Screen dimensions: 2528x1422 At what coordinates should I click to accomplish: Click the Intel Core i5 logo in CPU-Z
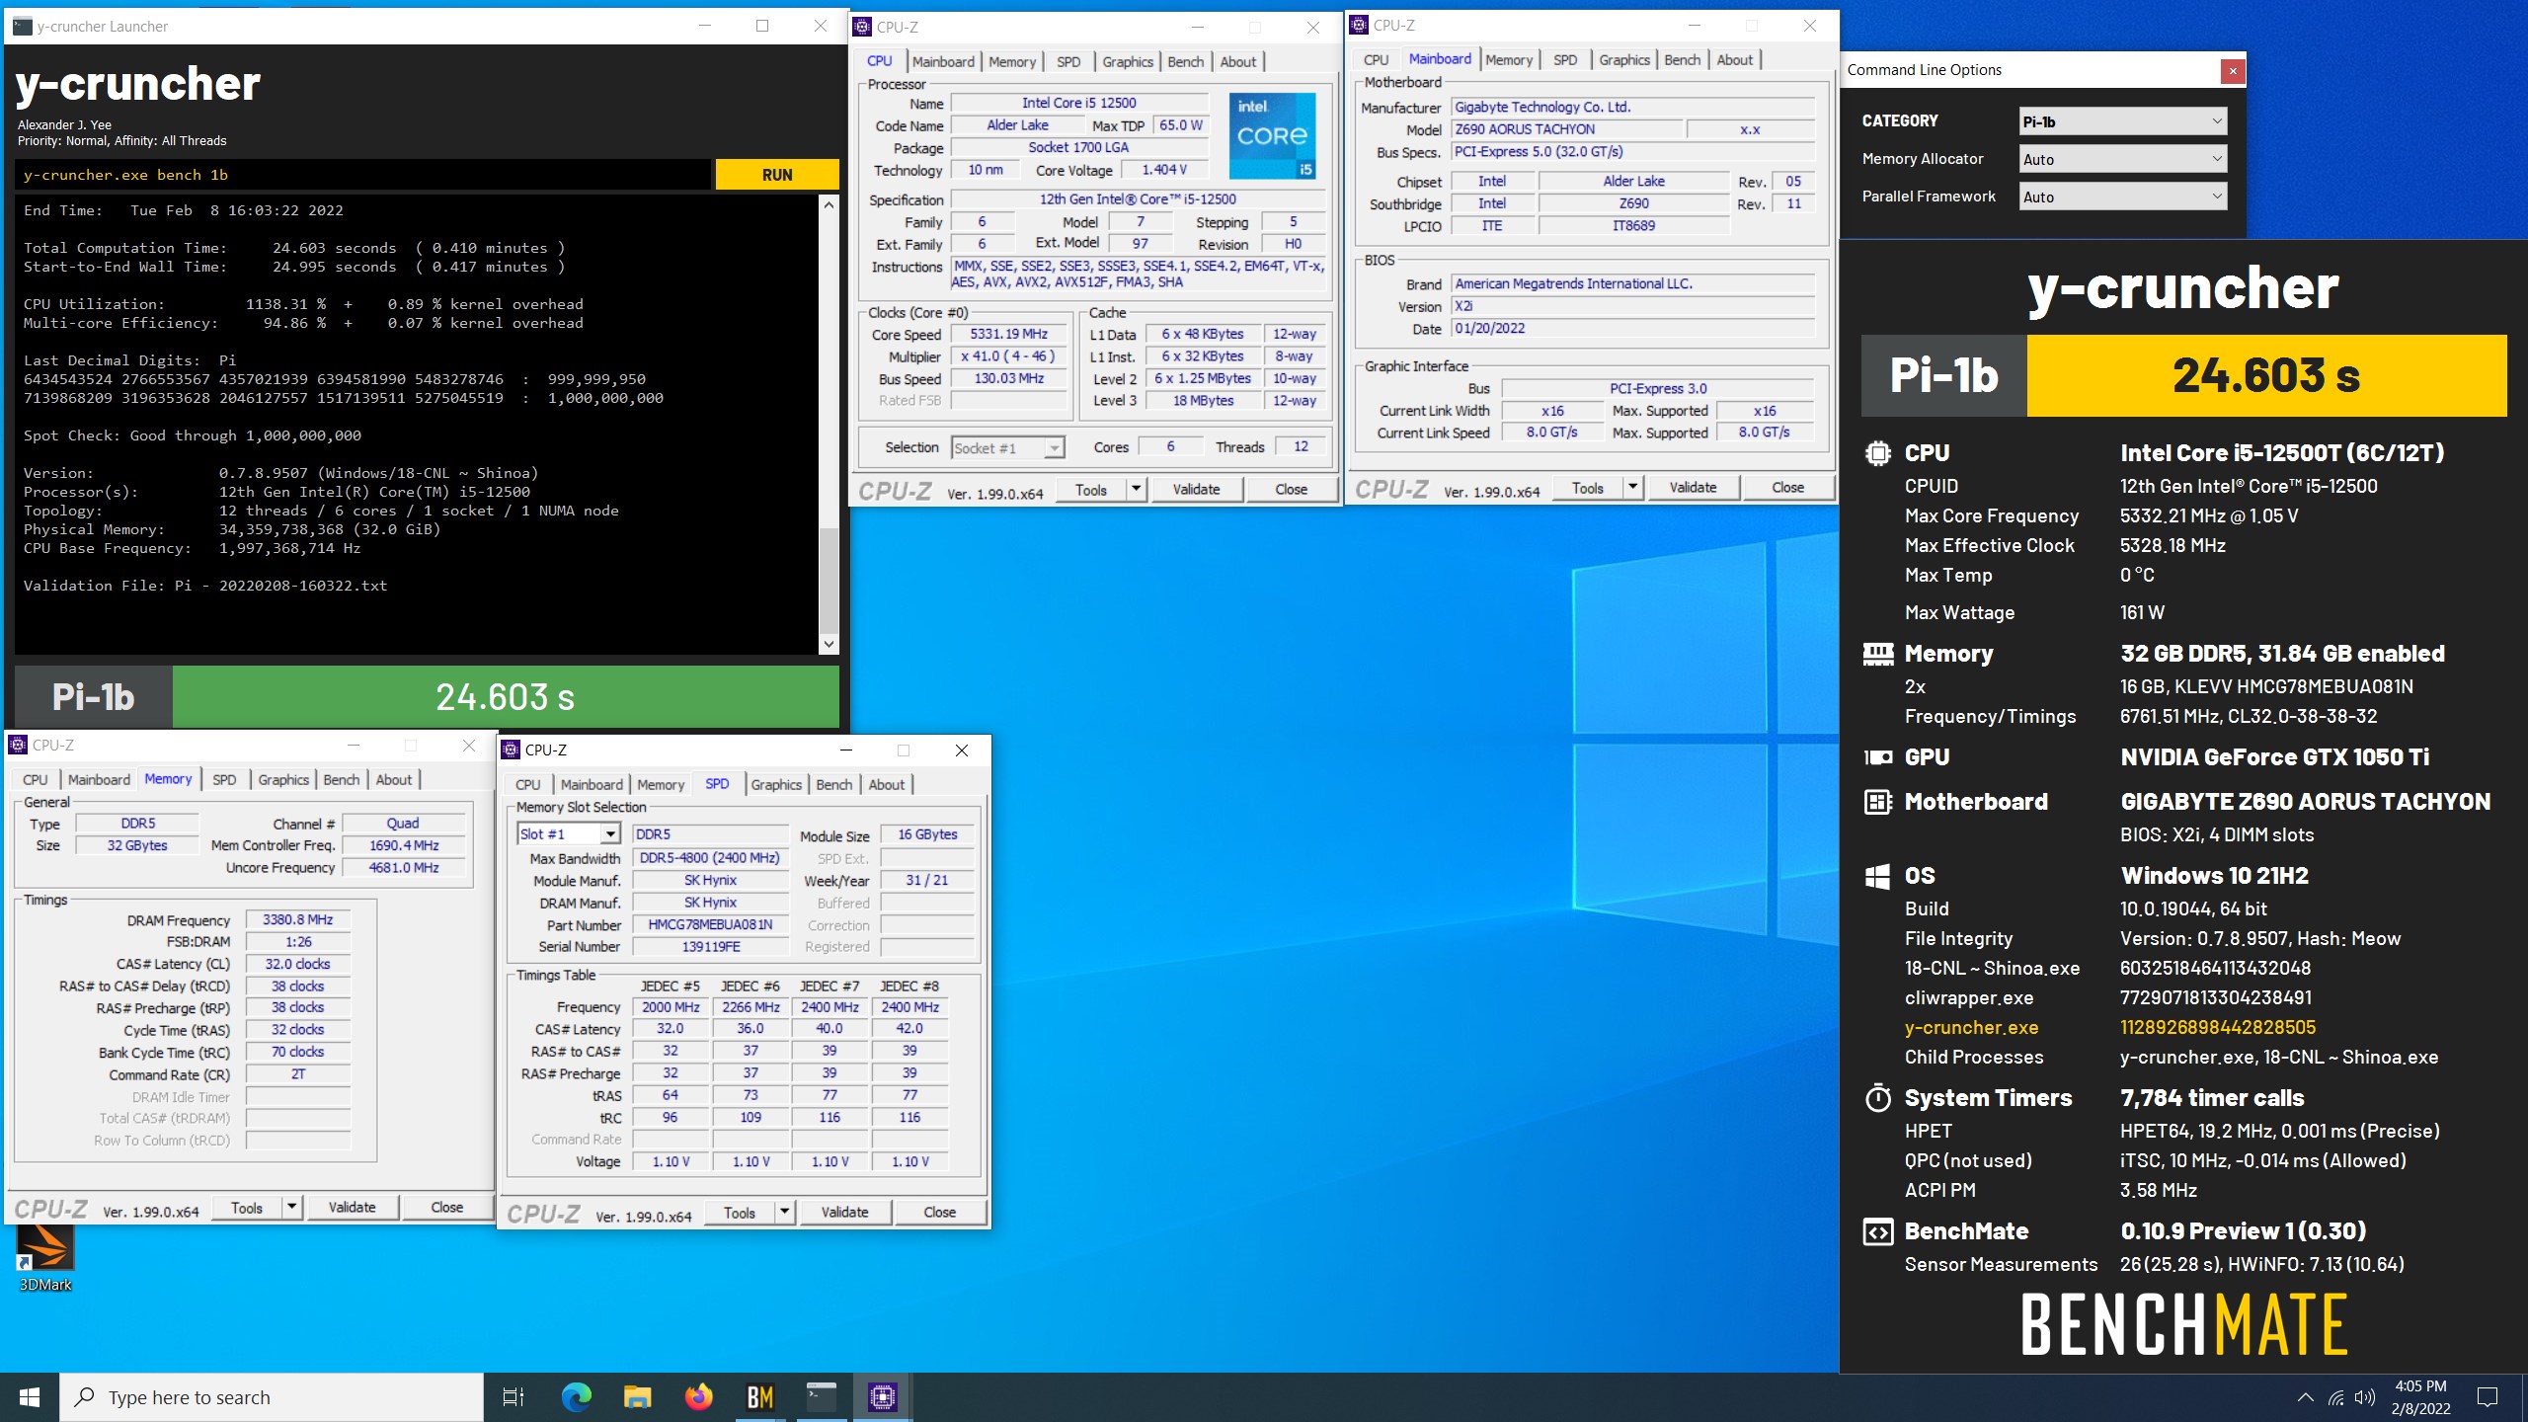point(1273,136)
